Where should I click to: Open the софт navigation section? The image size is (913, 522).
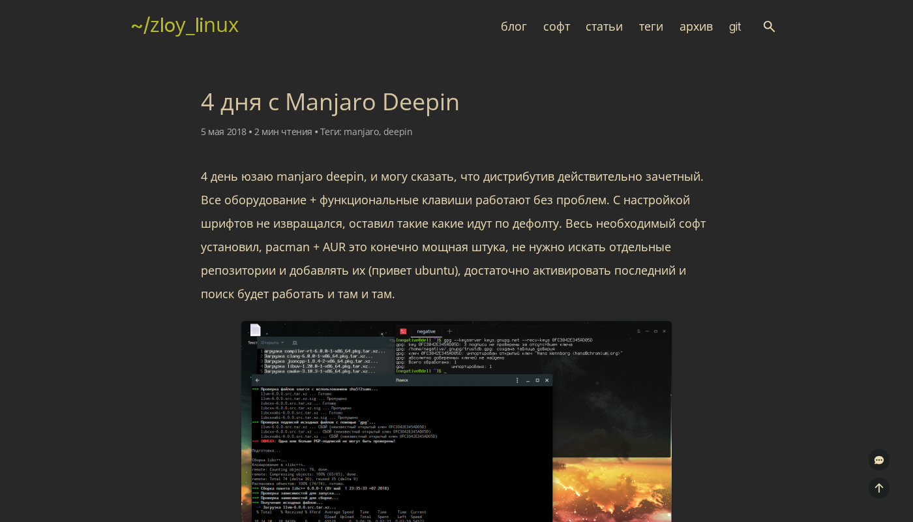pyautogui.click(x=556, y=27)
